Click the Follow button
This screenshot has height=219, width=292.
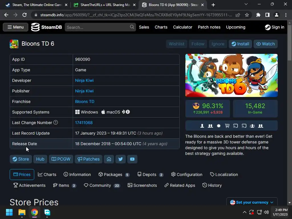coord(198,44)
